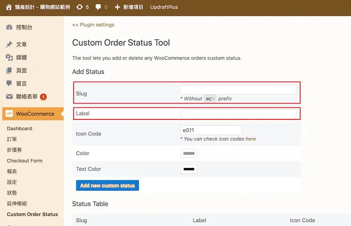Open UpdraftPlus in the admin bar

(x=164, y=7)
